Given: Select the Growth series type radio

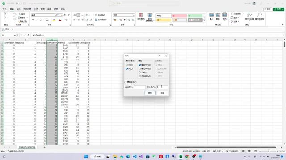Looking at the screenshot, I should (140, 69).
